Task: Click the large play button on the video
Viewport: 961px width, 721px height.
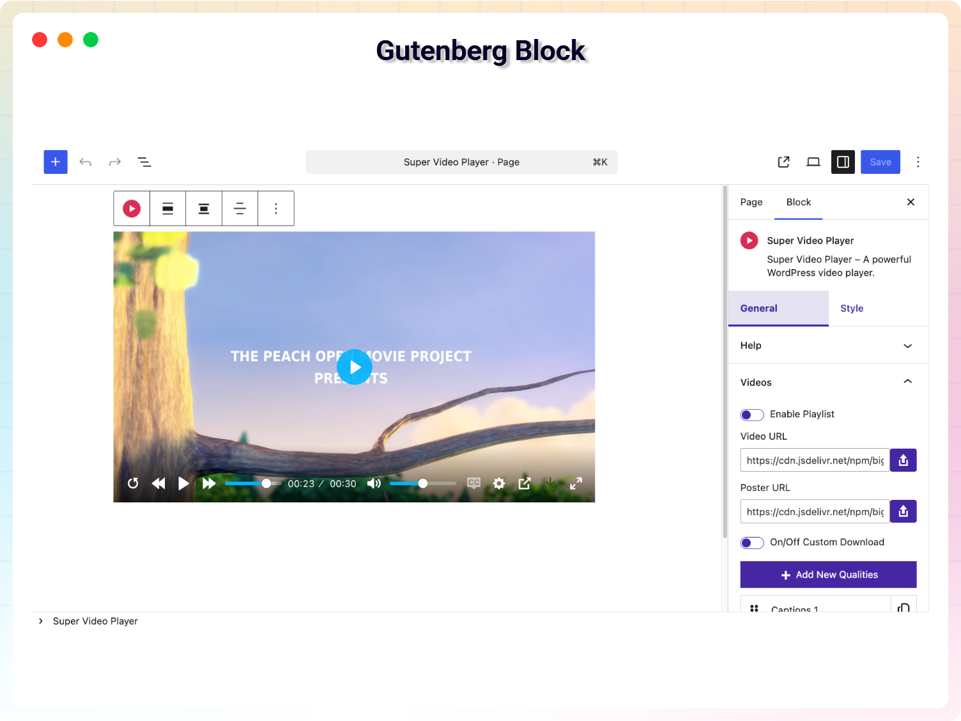Action: (355, 367)
